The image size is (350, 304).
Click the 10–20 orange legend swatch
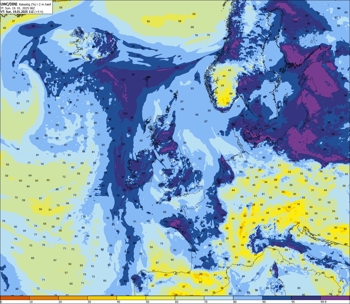(x=44, y=298)
